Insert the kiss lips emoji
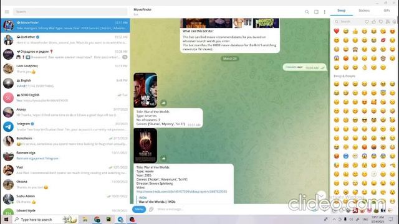Screen dimensions: 399x224 pos(383,40)
